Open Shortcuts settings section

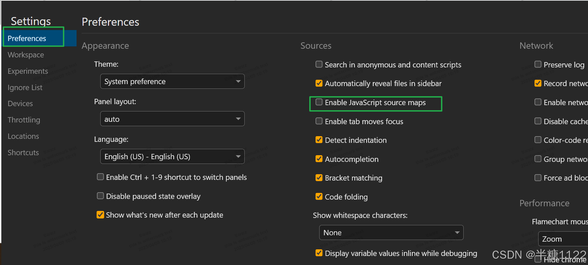[23, 153]
